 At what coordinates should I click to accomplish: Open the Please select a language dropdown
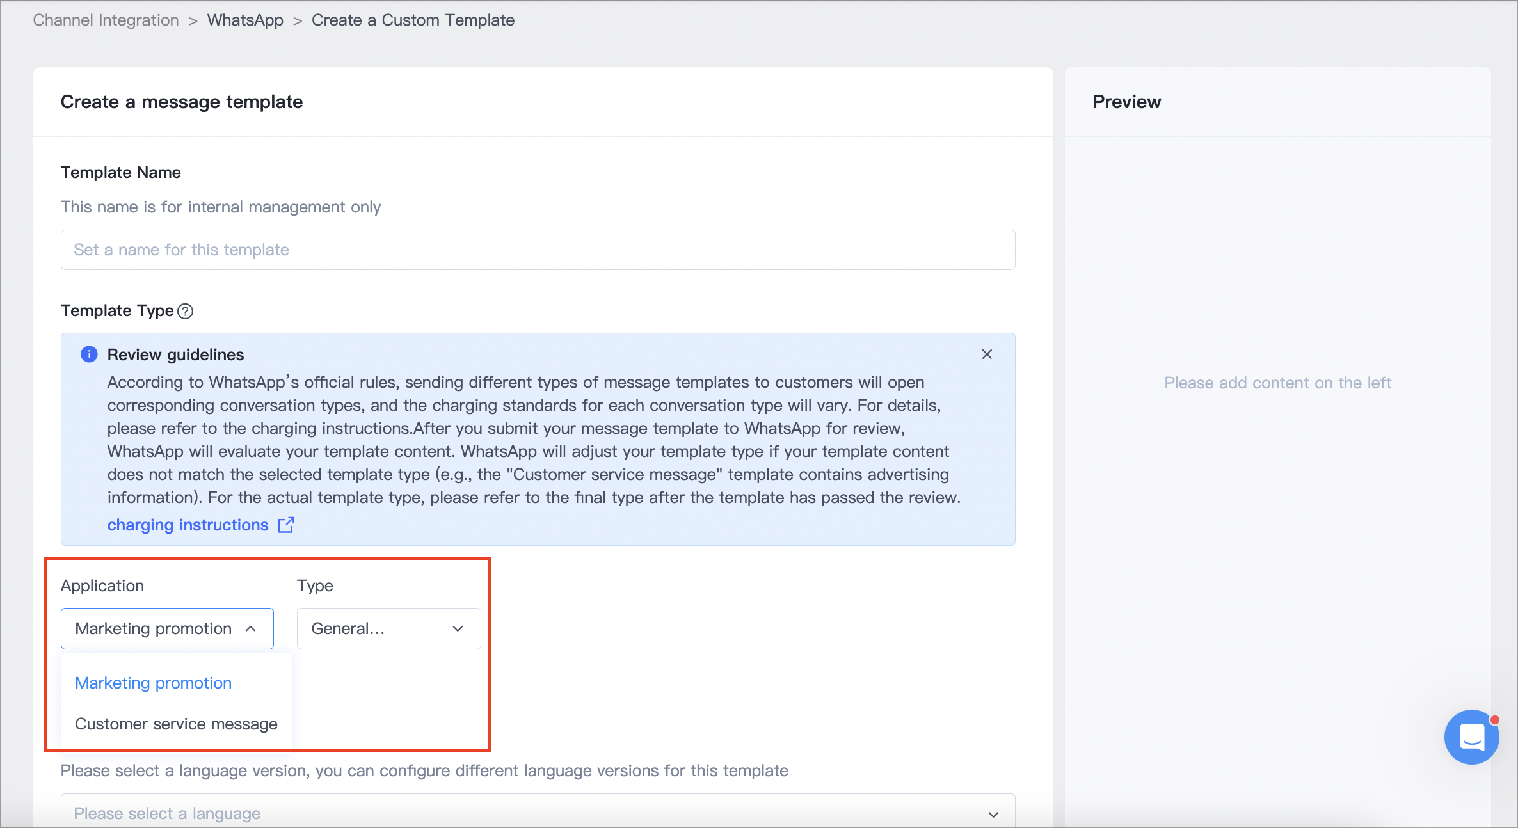pyautogui.click(x=538, y=813)
